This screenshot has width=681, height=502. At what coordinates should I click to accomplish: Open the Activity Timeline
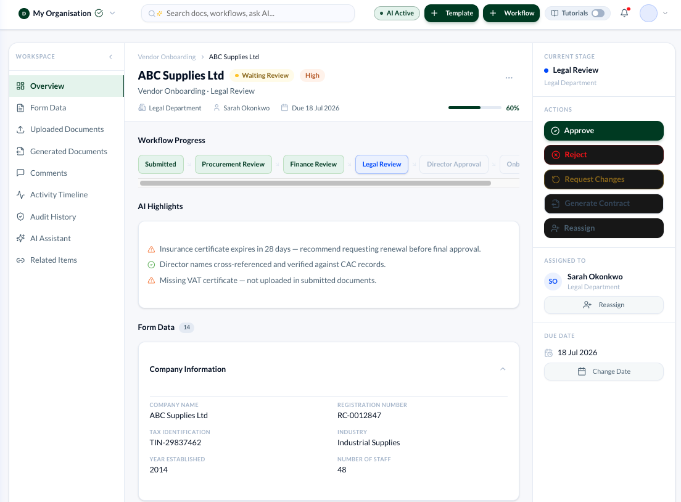coord(67,194)
